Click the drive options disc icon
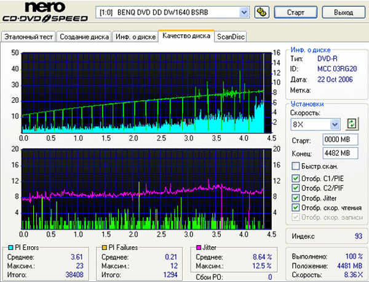 262,12
